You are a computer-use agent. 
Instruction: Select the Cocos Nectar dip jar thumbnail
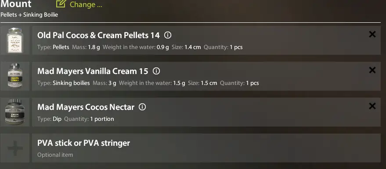tap(15, 112)
